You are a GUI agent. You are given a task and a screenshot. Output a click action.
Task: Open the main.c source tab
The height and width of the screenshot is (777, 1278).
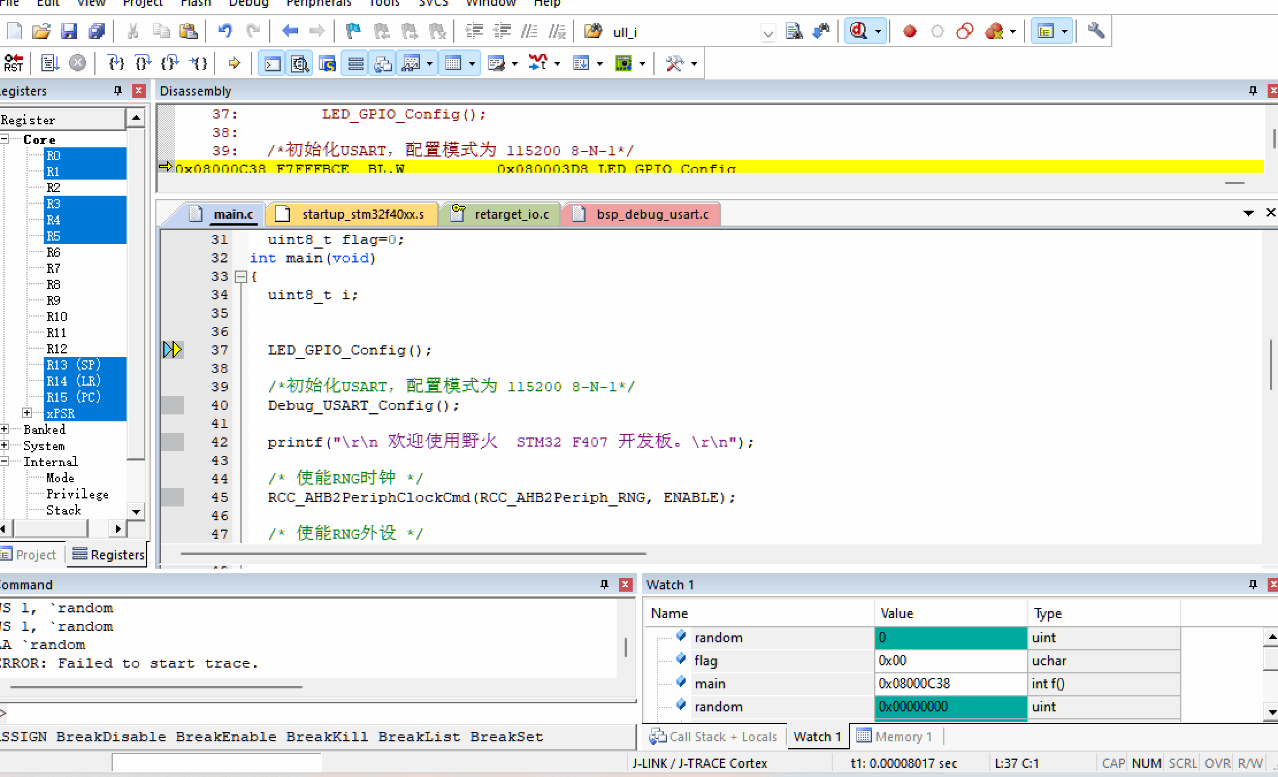[224, 214]
